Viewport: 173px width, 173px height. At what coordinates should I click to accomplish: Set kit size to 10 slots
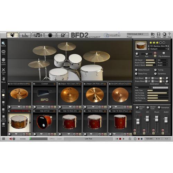tap(3, 95)
